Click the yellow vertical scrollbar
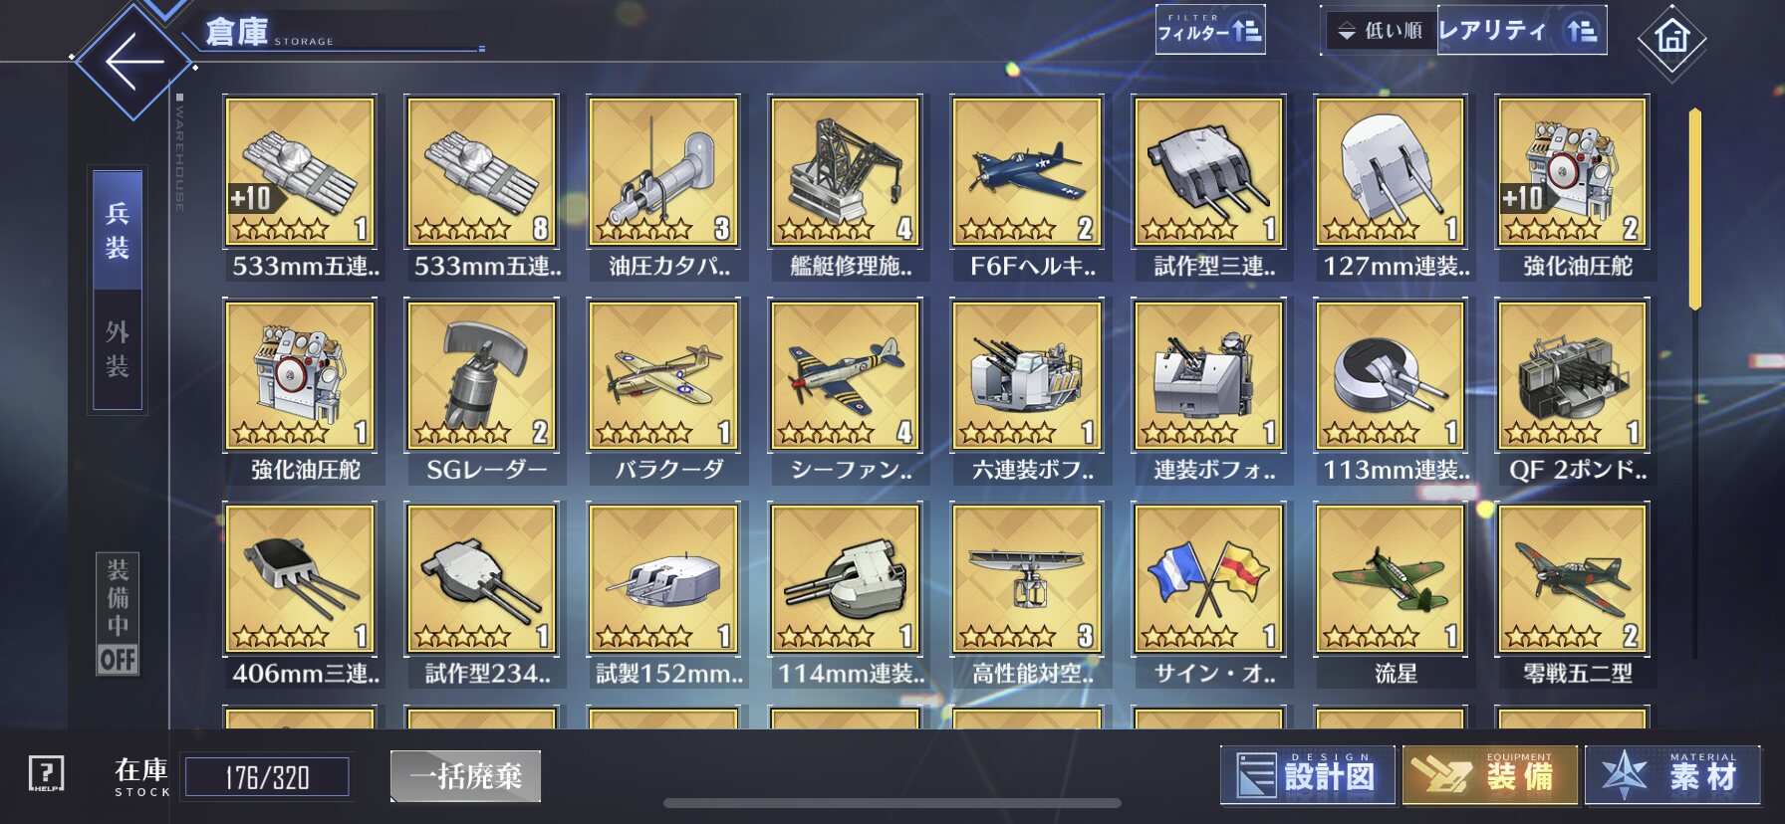 pos(1694,210)
